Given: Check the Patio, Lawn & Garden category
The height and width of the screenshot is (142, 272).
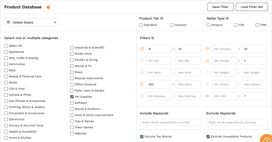Looking at the screenshot, I should click(x=72, y=91).
